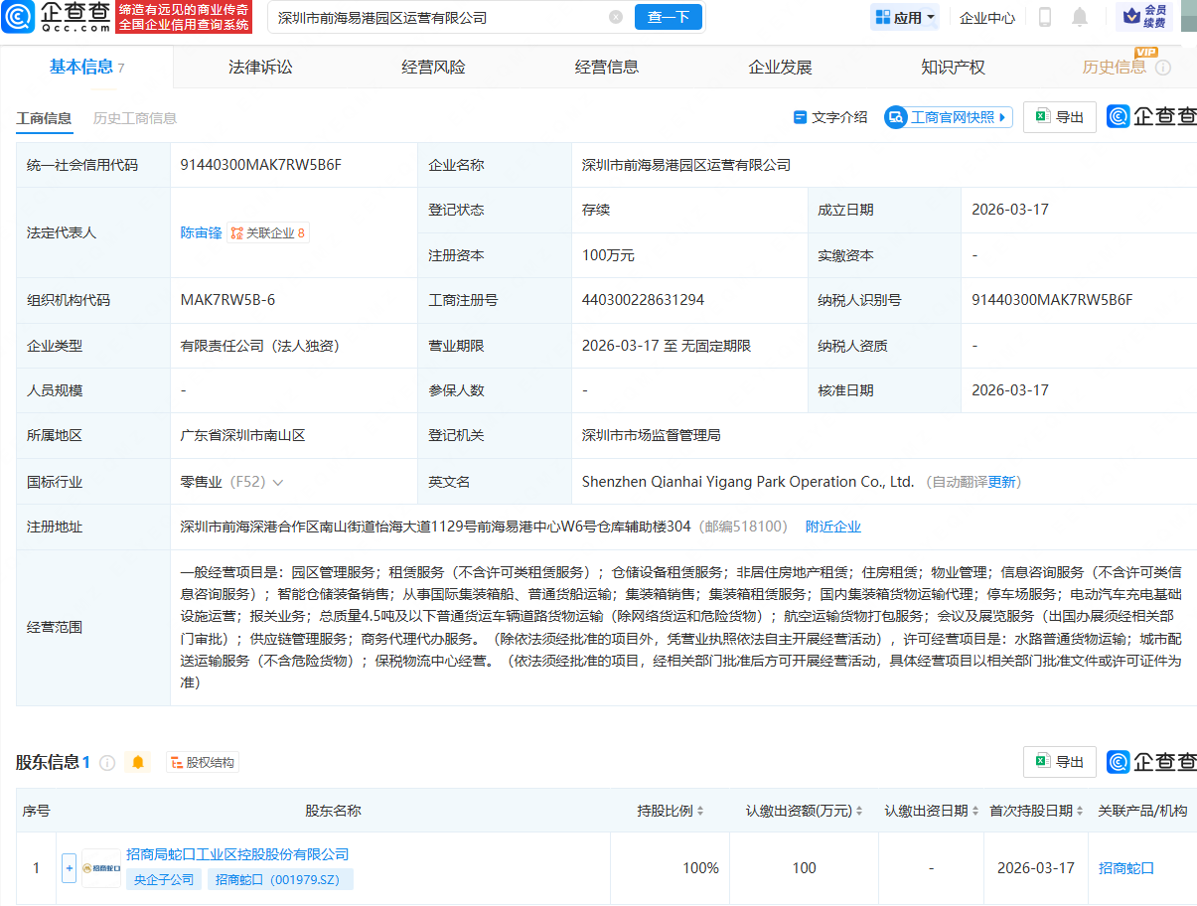
Task: Click the info icon beside 历史信息 tab
Action: [x=1163, y=68]
